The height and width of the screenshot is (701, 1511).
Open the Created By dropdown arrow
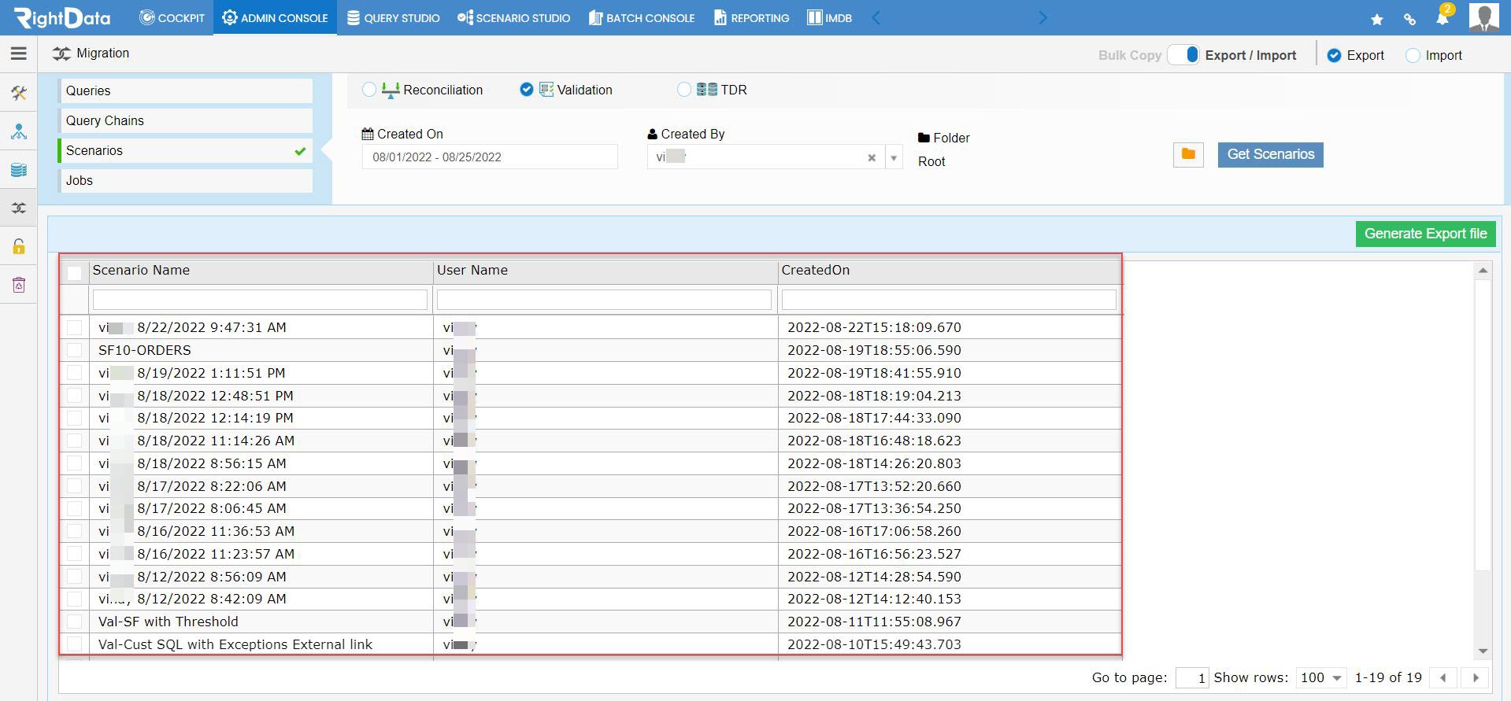(894, 157)
